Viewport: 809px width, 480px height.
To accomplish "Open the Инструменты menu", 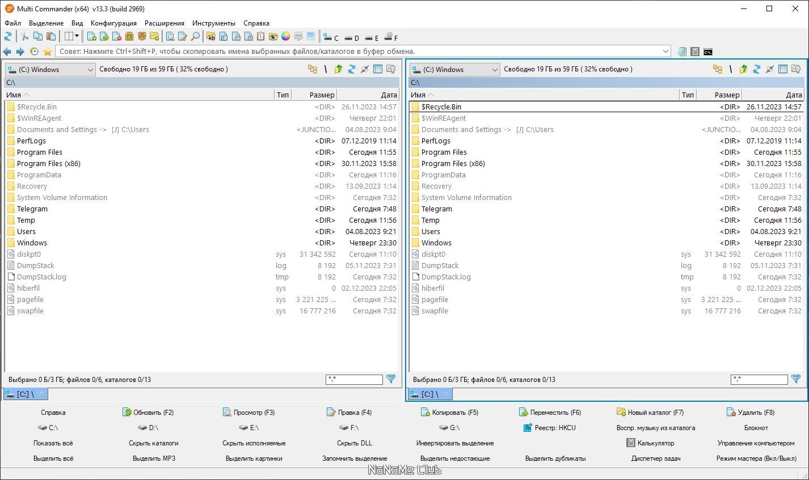I will pos(214,23).
